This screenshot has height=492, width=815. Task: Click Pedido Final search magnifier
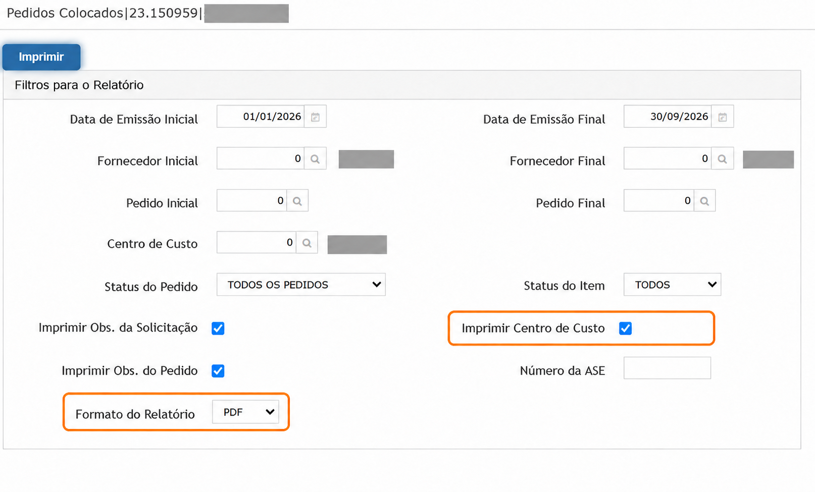(704, 201)
